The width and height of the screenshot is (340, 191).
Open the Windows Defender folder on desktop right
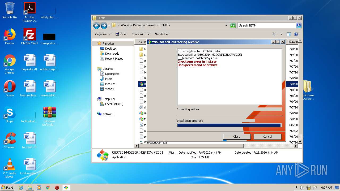click(x=308, y=90)
